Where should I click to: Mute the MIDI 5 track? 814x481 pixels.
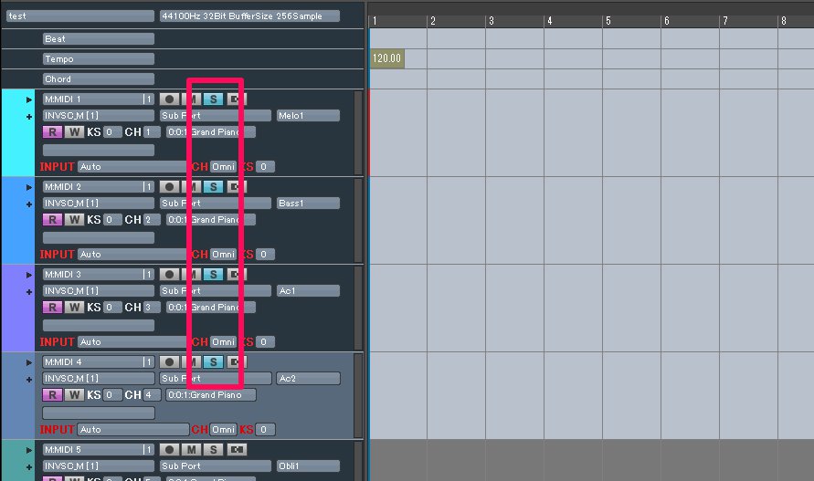(191, 449)
